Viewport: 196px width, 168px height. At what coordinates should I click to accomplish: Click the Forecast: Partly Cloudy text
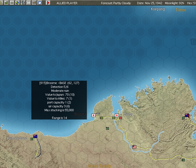tap(116, 3)
